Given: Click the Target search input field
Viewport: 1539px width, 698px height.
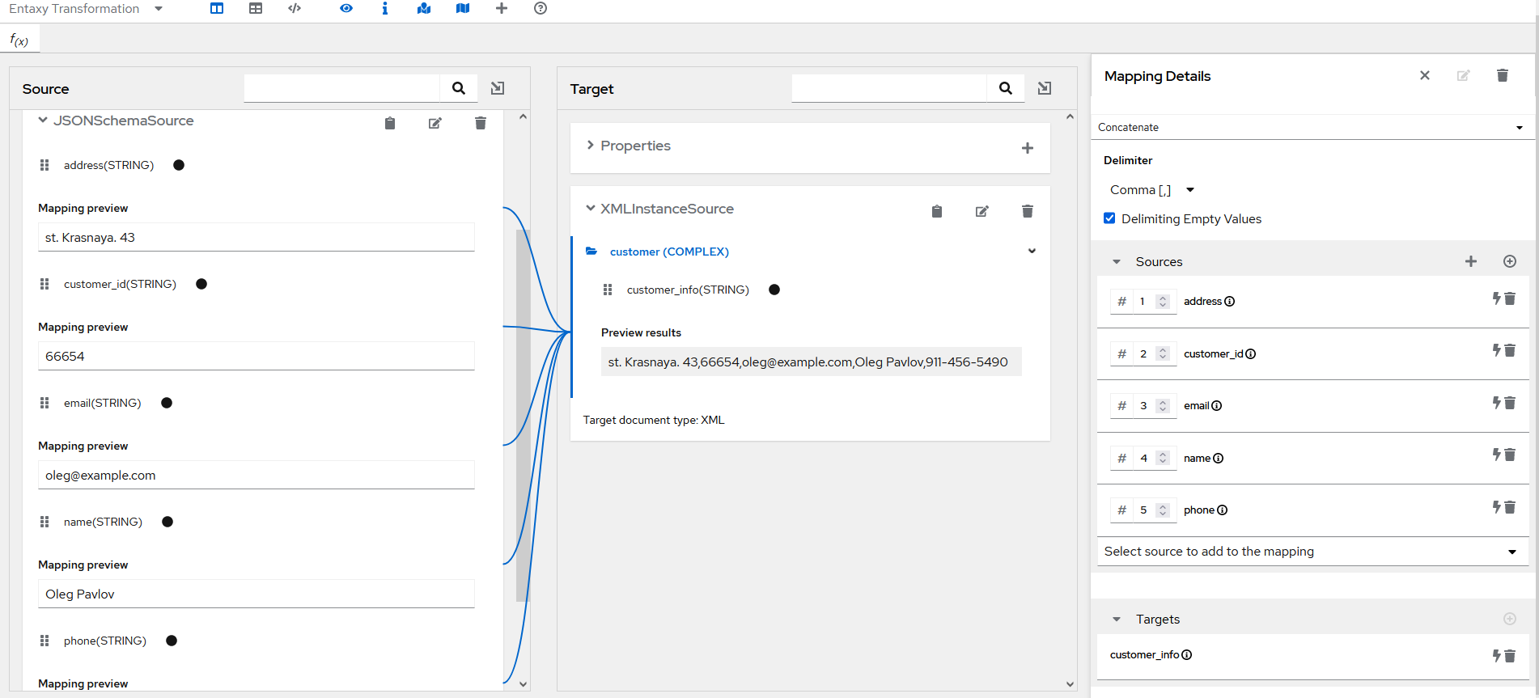Looking at the screenshot, I should (888, 88).
